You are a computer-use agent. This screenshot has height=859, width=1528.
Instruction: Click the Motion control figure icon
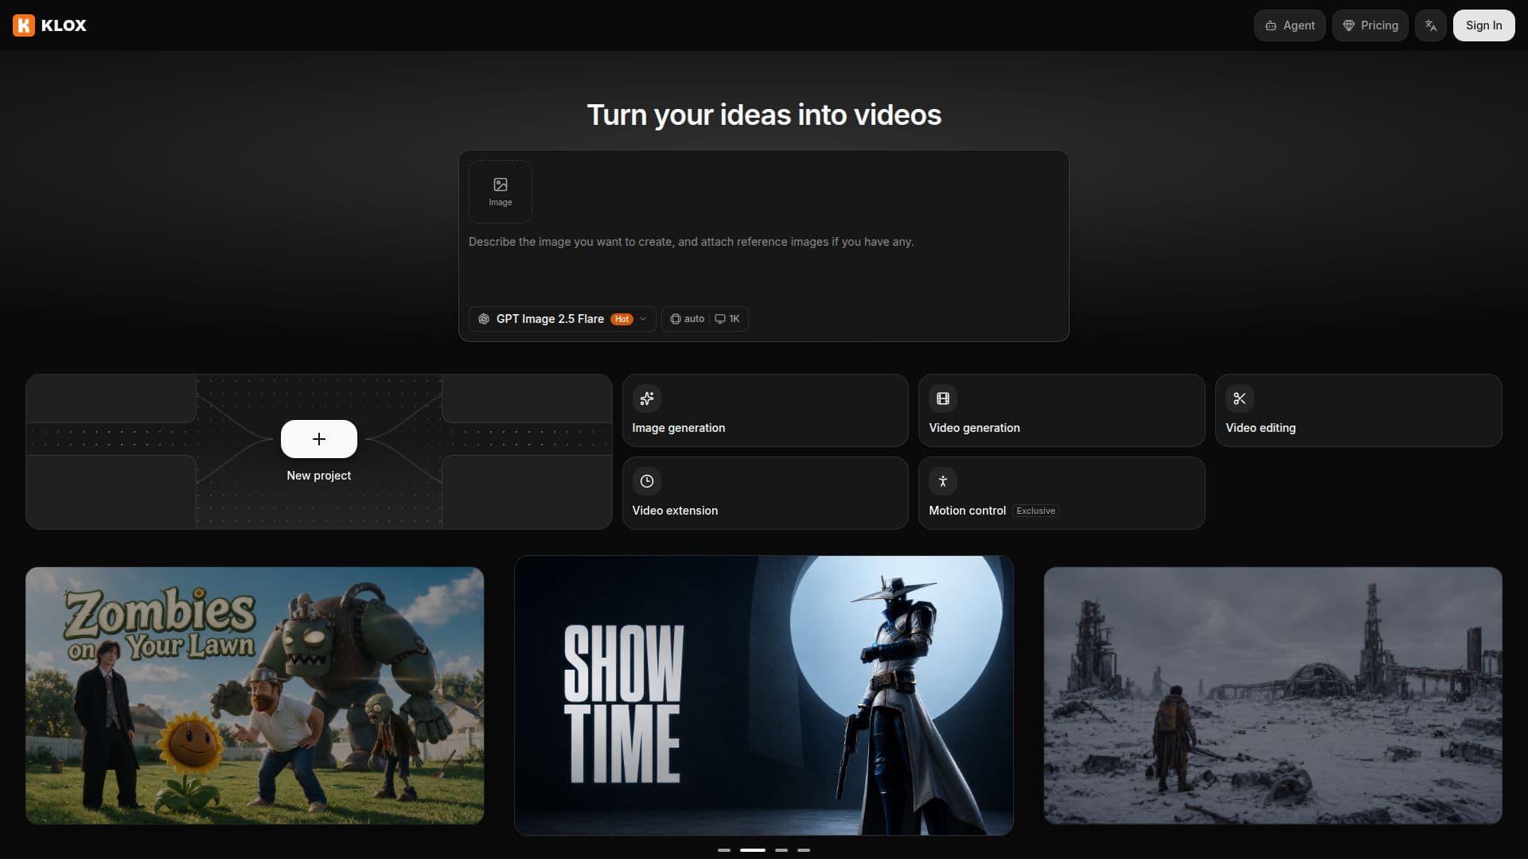coord(943,481)
